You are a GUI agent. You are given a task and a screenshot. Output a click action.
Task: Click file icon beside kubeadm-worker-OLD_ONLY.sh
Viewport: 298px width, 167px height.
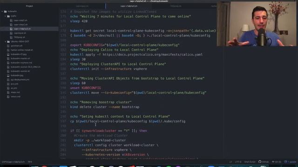(x=8, y=67)
